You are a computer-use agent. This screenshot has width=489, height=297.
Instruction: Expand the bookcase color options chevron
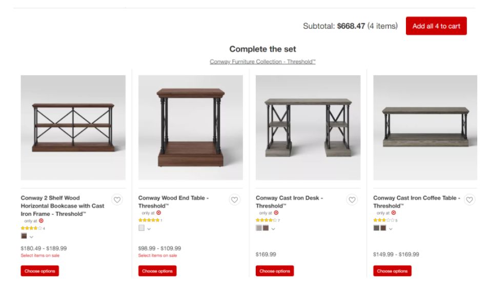pyautogui.click(x=31, y=237)
